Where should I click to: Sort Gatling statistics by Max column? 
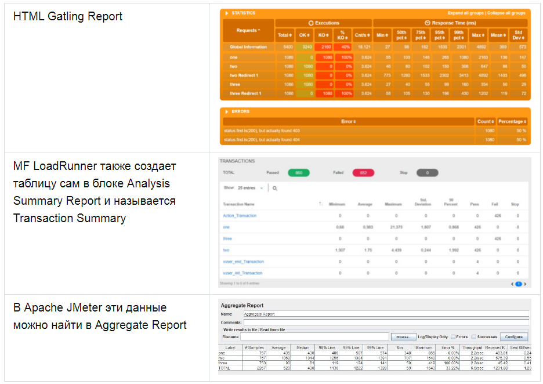[x=478, y=35]
